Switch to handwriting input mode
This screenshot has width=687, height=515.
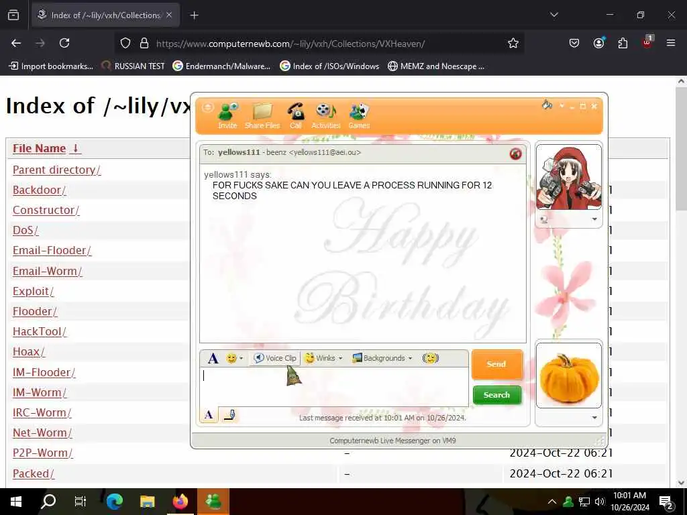tap(229, 414)
